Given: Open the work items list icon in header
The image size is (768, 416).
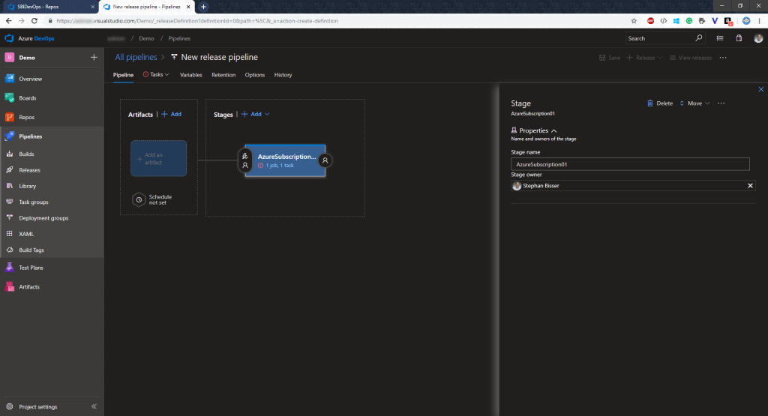Looking at the screenshot, I should (720, 38).
